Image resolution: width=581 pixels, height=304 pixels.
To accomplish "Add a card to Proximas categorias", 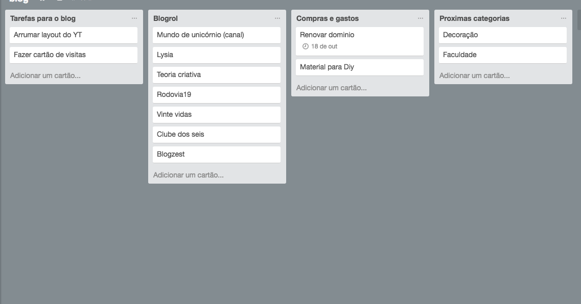I will coord(474,75).
